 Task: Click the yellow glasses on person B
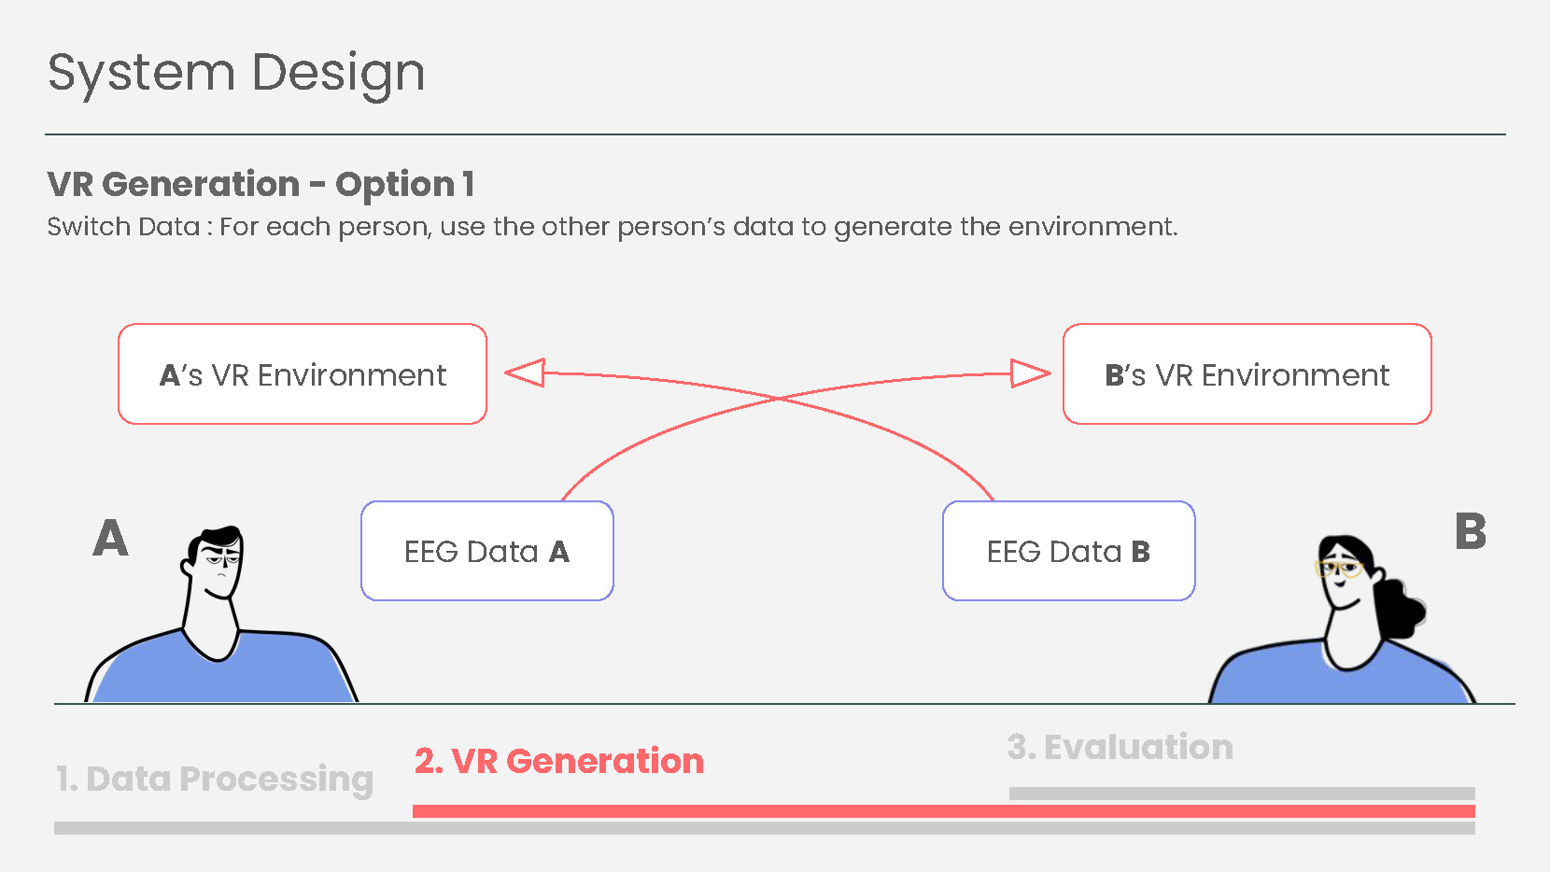pyautogui.click(x=1339, y=568)
